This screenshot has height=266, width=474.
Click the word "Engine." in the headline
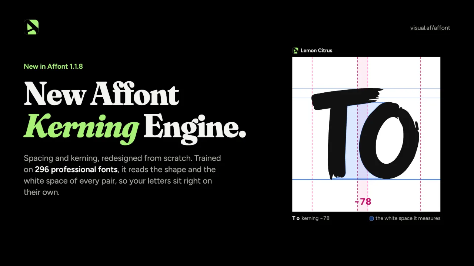point(195,128)
